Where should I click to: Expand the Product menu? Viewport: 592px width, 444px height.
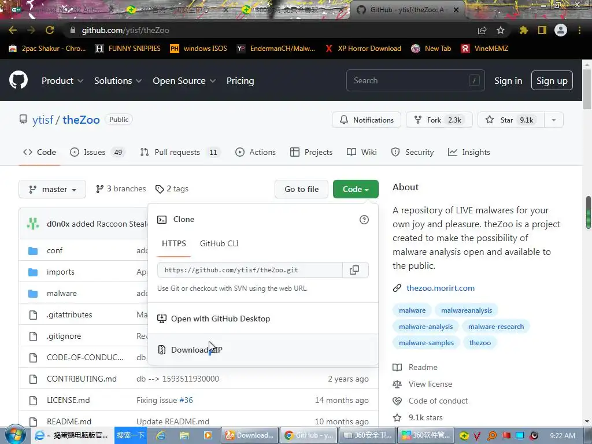62,80
